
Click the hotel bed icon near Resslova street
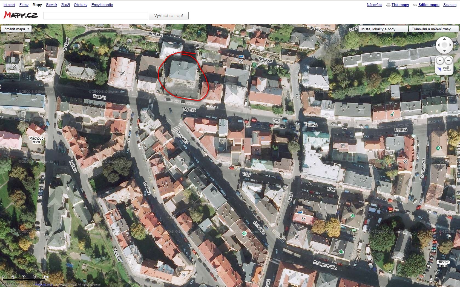(x=241, y=57)
